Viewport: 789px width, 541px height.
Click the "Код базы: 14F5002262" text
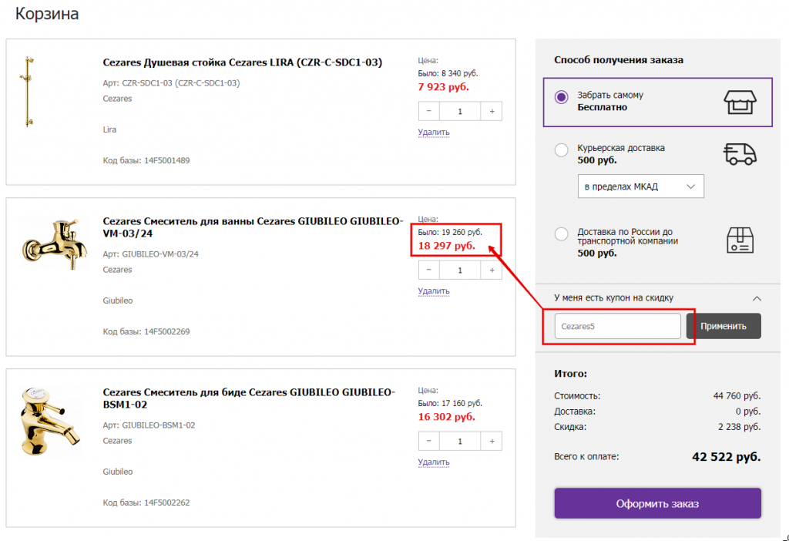coord(146,502)
